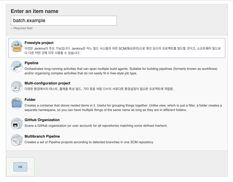Click the Pipeline description starting with Orchestrates

[121, 71]
